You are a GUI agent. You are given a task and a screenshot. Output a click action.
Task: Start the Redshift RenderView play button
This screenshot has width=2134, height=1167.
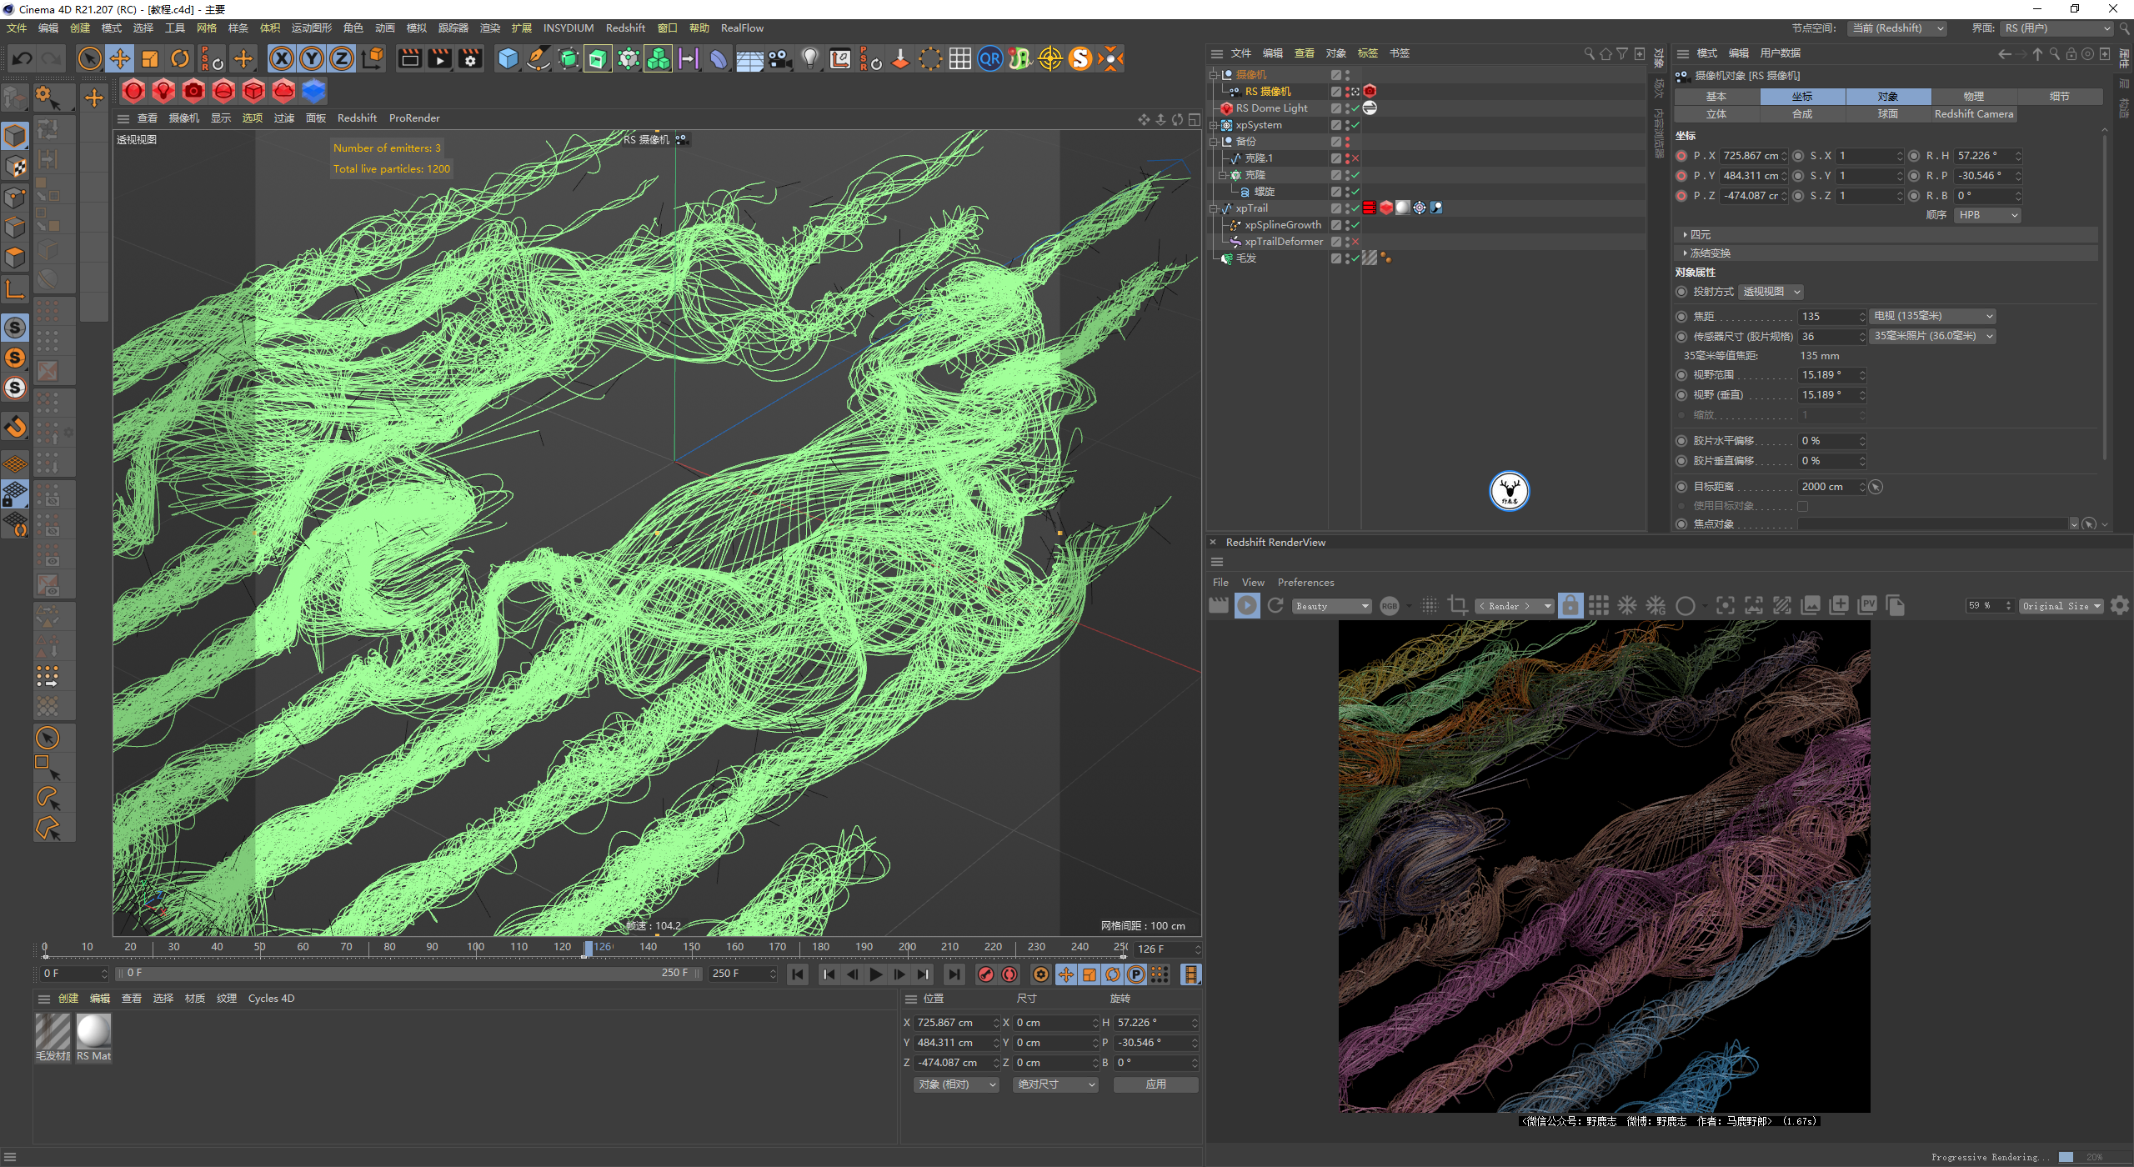pyautogui.click(x=1247, y=606)
